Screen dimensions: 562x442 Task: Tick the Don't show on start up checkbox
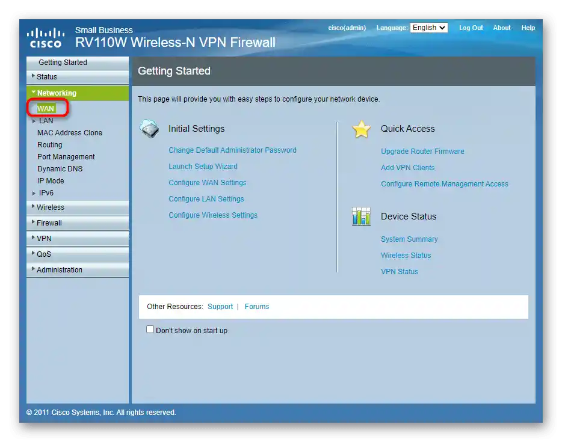[x=150, y=330]
